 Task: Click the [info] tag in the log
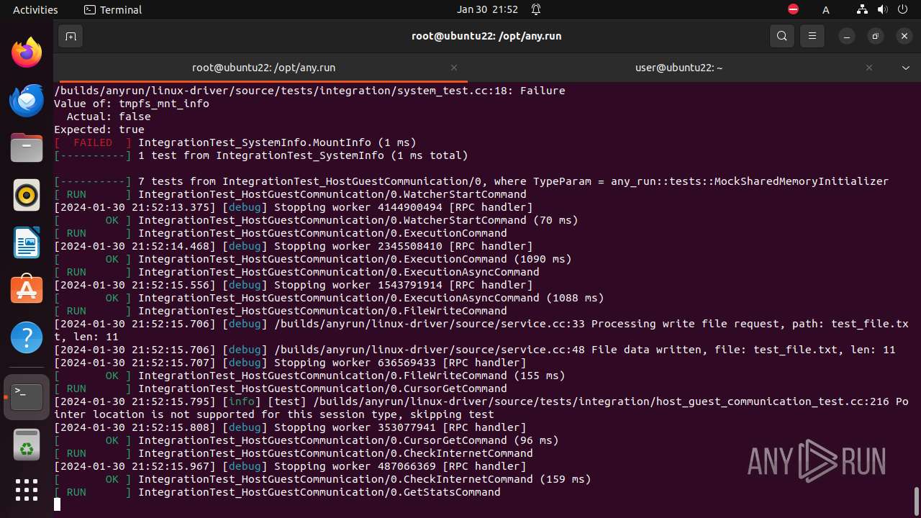pyautogui.click(x=242, y=401)
